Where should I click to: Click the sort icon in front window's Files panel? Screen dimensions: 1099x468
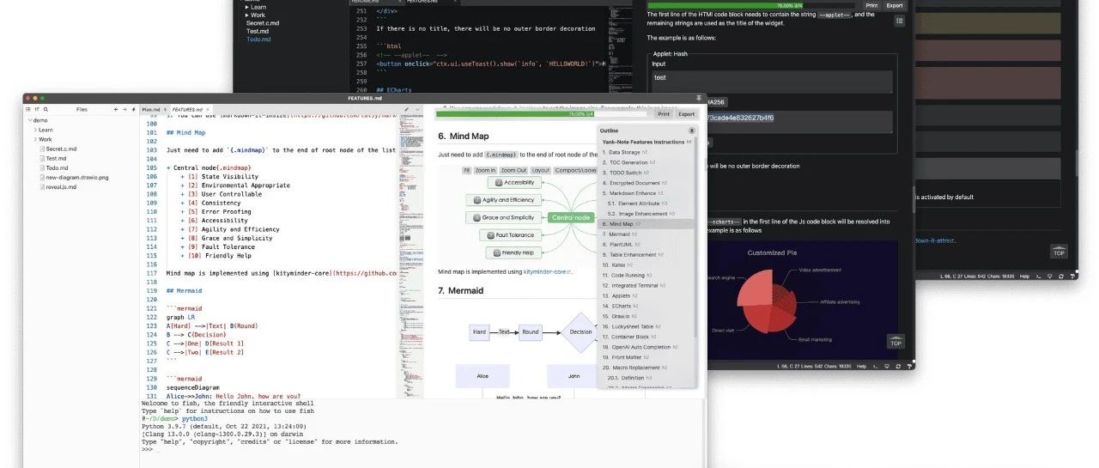click(37, 109)
